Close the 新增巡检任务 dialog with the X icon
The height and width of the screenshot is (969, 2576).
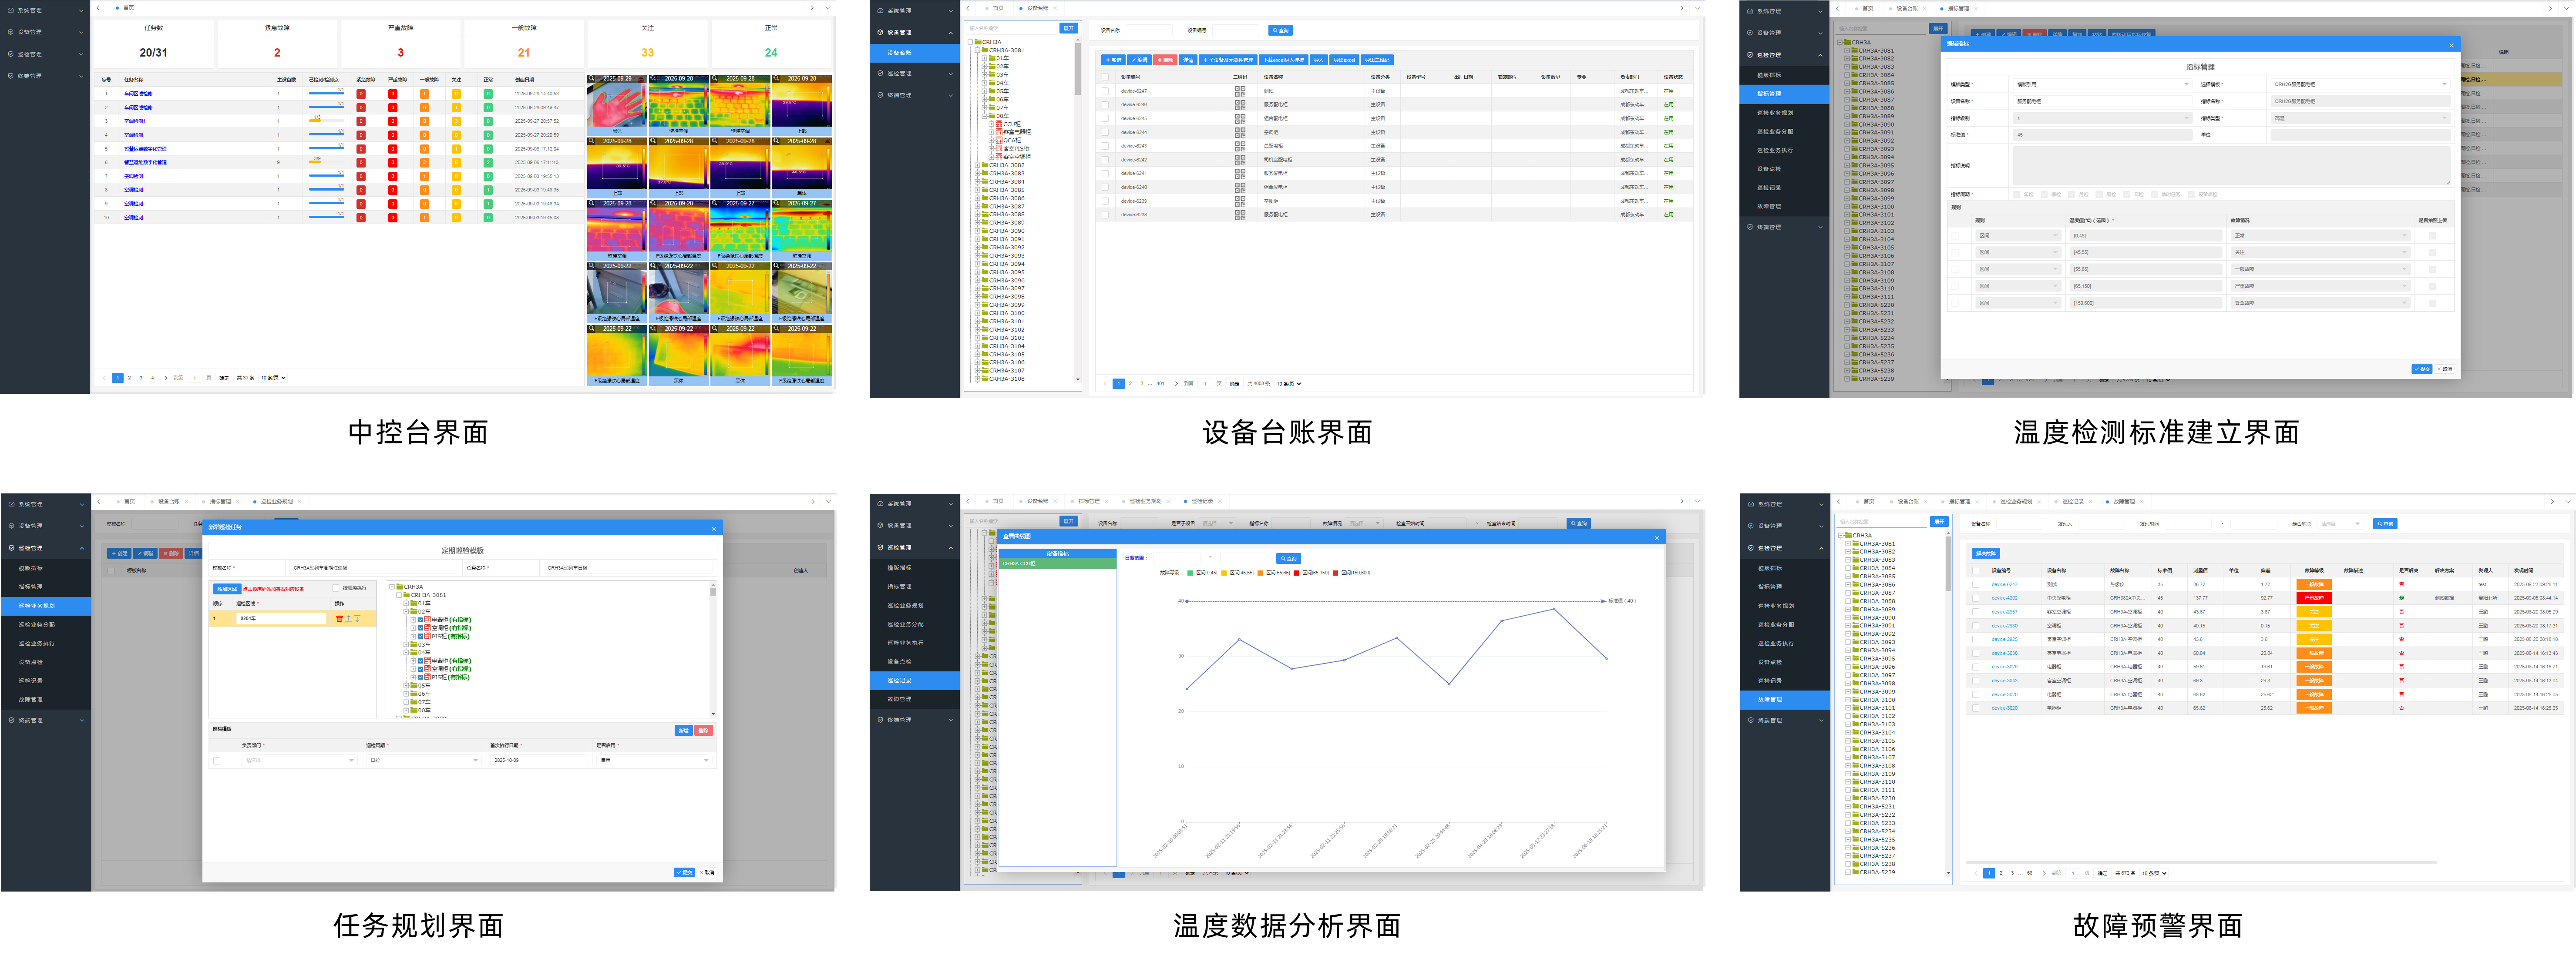pos(713,529)
